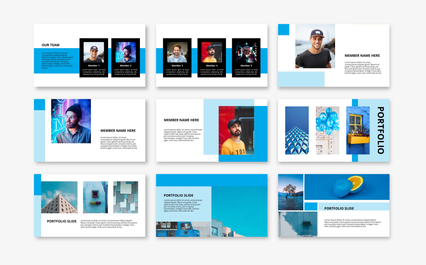This screenshot has height=265, width=426.
Task: Click the blue truck photo
Action: click(x=183, y=229)
